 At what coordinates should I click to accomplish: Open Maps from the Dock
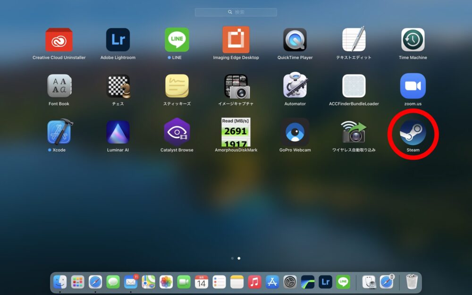(x=148, y=282)
